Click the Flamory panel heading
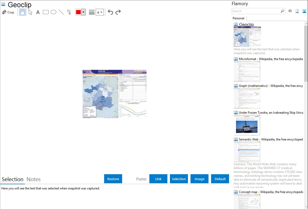308x209 pixels. click(240, 4)
